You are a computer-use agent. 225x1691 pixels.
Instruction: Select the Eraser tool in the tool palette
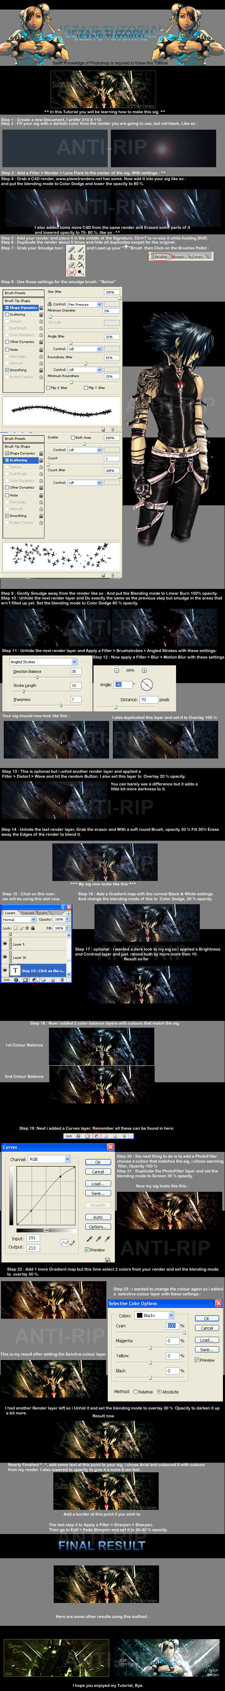[x=71, y=265]
